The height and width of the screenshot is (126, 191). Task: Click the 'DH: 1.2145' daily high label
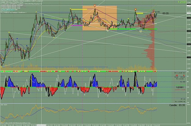tap(180, 73)
